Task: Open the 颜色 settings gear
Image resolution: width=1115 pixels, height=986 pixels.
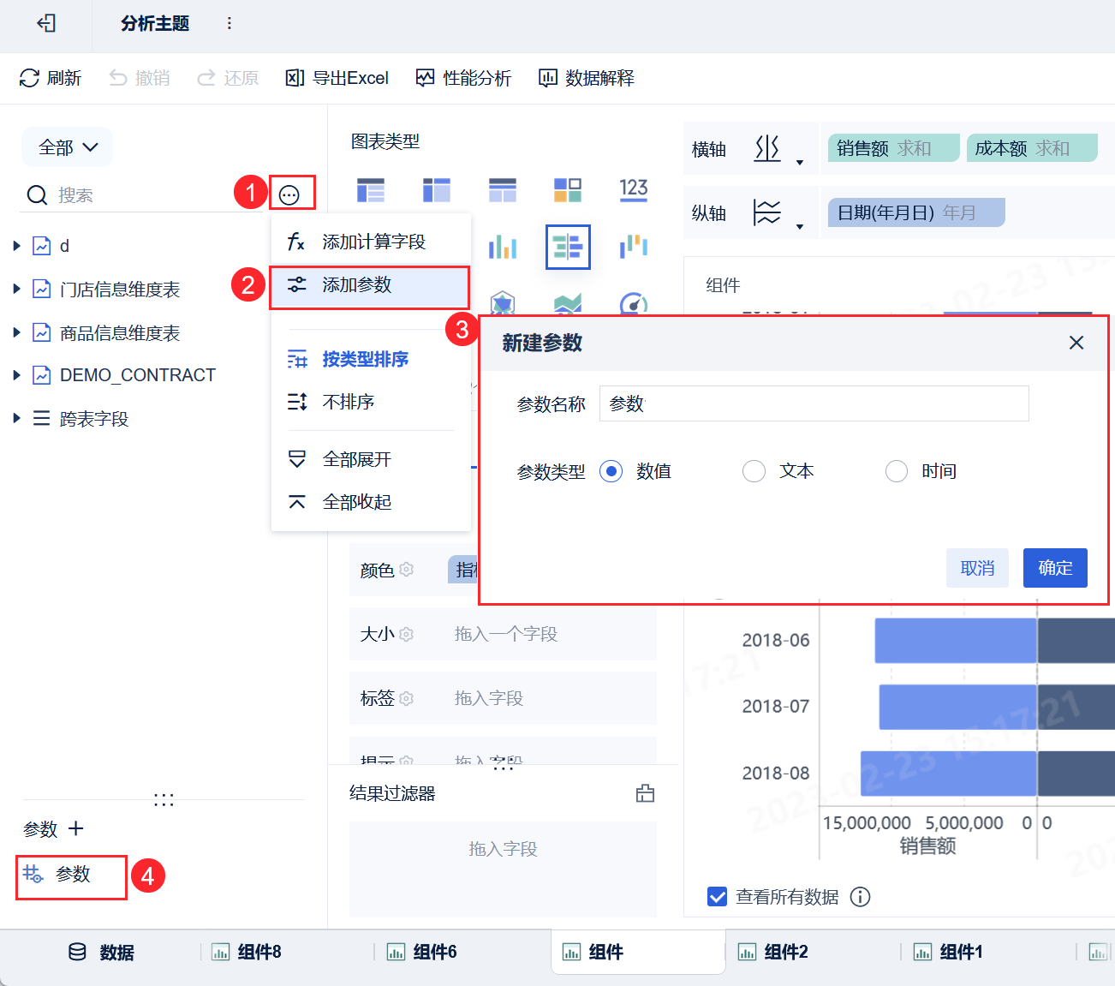Action: [407, 570]
